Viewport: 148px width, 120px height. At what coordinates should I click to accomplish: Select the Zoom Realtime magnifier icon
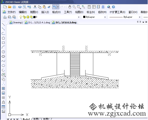tap(74, 7)
